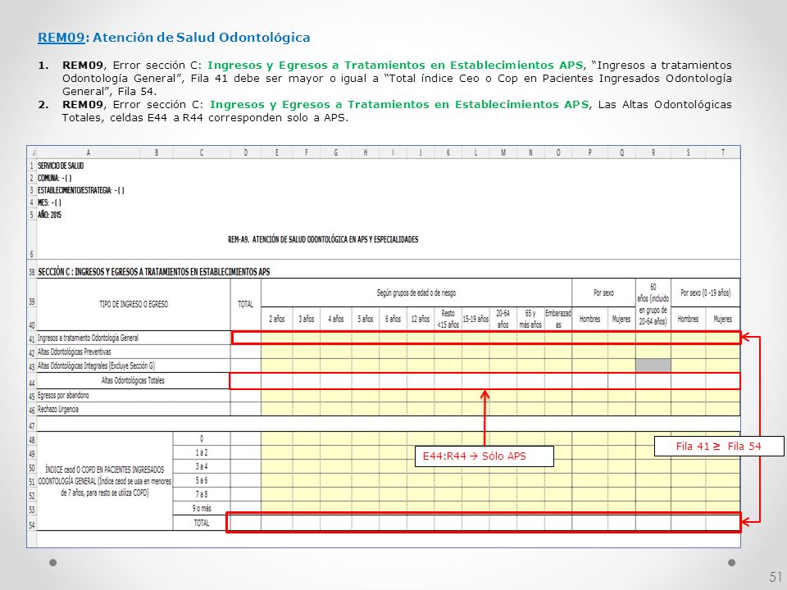
Task: Click the slide page number 51
Action: point(776,576)
